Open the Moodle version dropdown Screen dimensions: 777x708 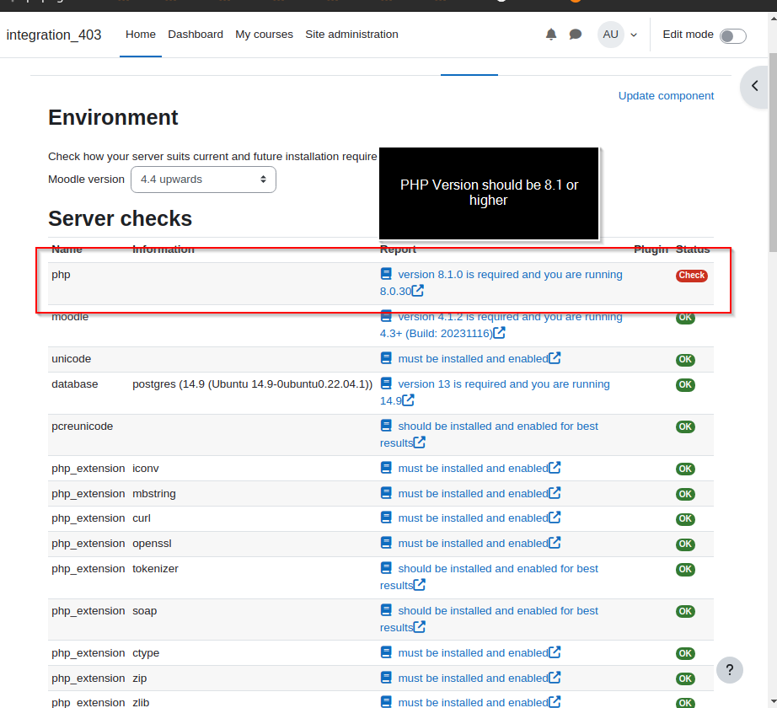pos(203,180)
